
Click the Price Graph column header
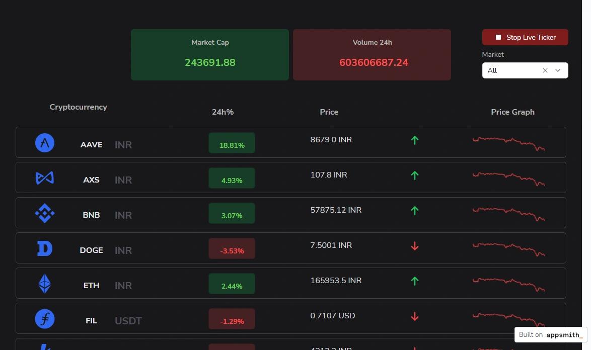(512, 112)
